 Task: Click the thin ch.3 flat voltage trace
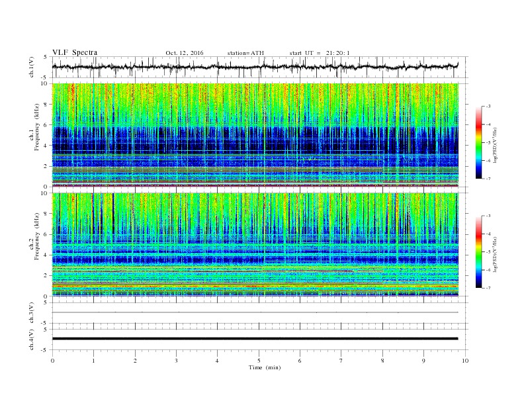tap(255, 312)
